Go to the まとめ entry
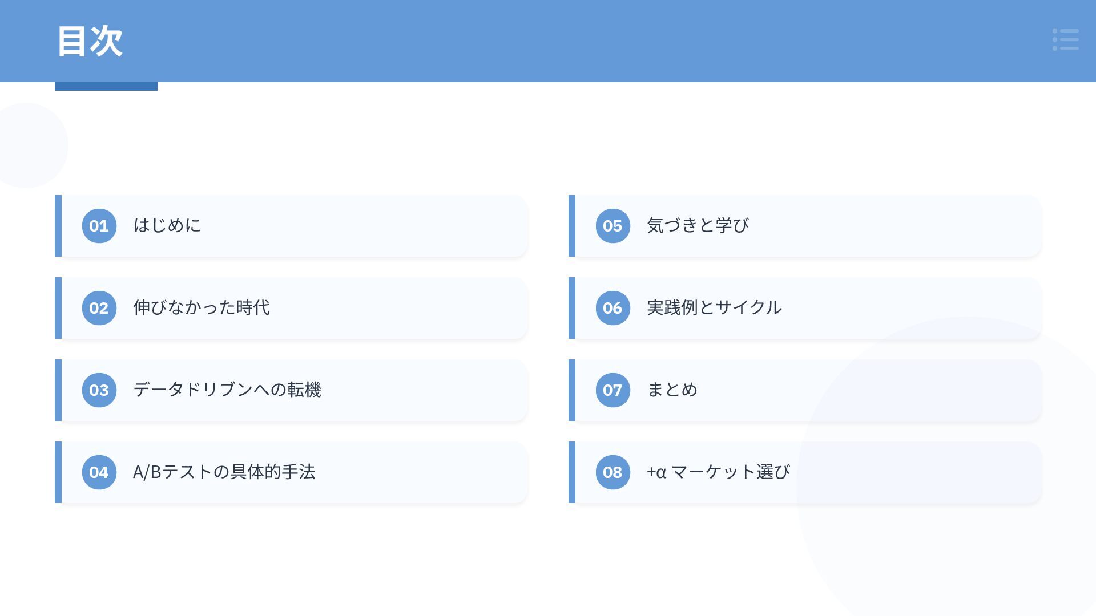The image size is (1096, 616). tap(805, 390)
